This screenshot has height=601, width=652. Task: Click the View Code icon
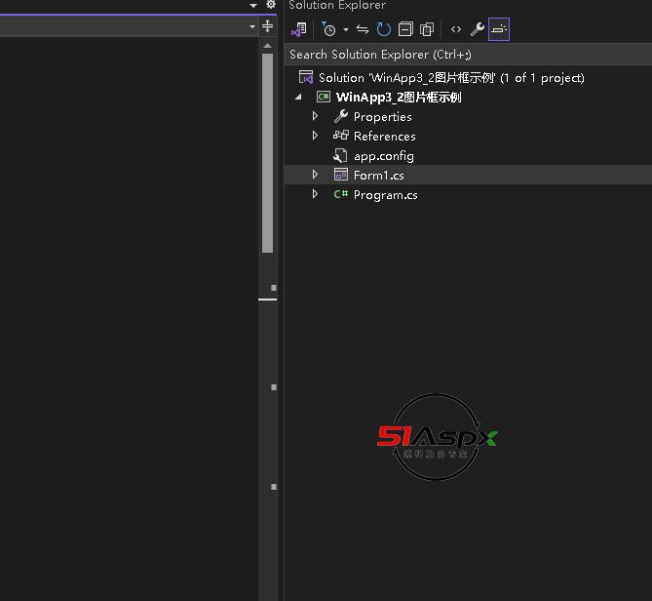(456, 29)
